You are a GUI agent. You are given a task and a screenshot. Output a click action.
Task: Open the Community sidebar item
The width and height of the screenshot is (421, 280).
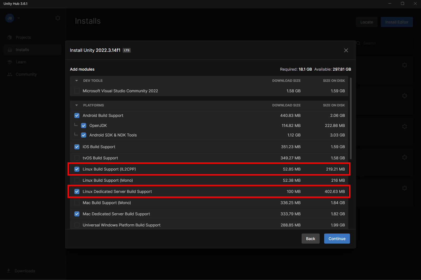click(33, 74)
